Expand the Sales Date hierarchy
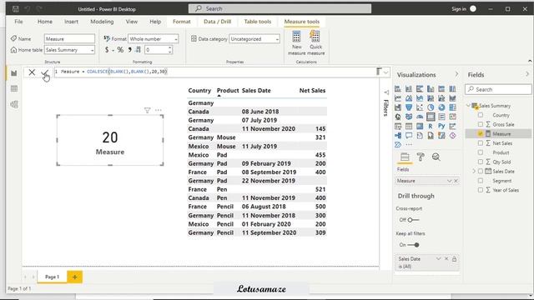Viewport: 534px width, 300px height. (474, 172)
